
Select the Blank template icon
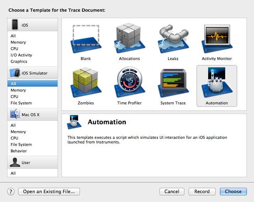(86, 39)
